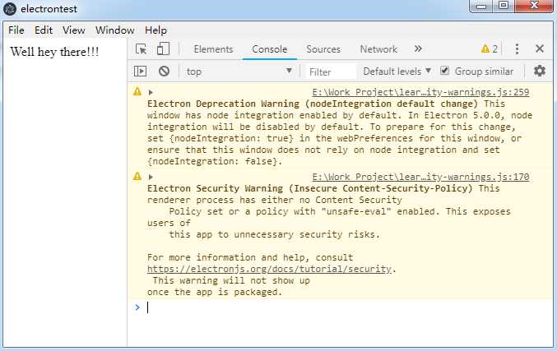This screenshot has width=557, height=351.
Task: Open the Help menu
Action: 155,30
